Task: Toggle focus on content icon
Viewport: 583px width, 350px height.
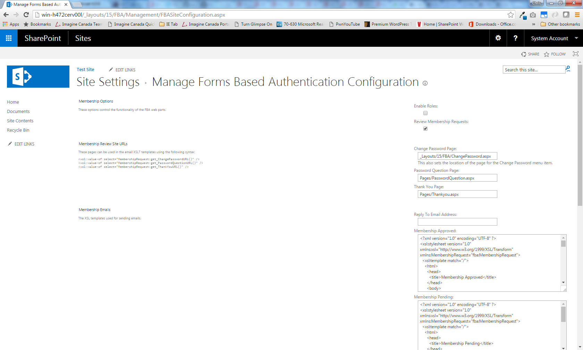Action: click(575, 54)
